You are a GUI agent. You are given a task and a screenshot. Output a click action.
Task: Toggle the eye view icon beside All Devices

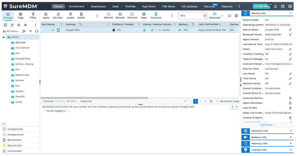tap(24, 31)
